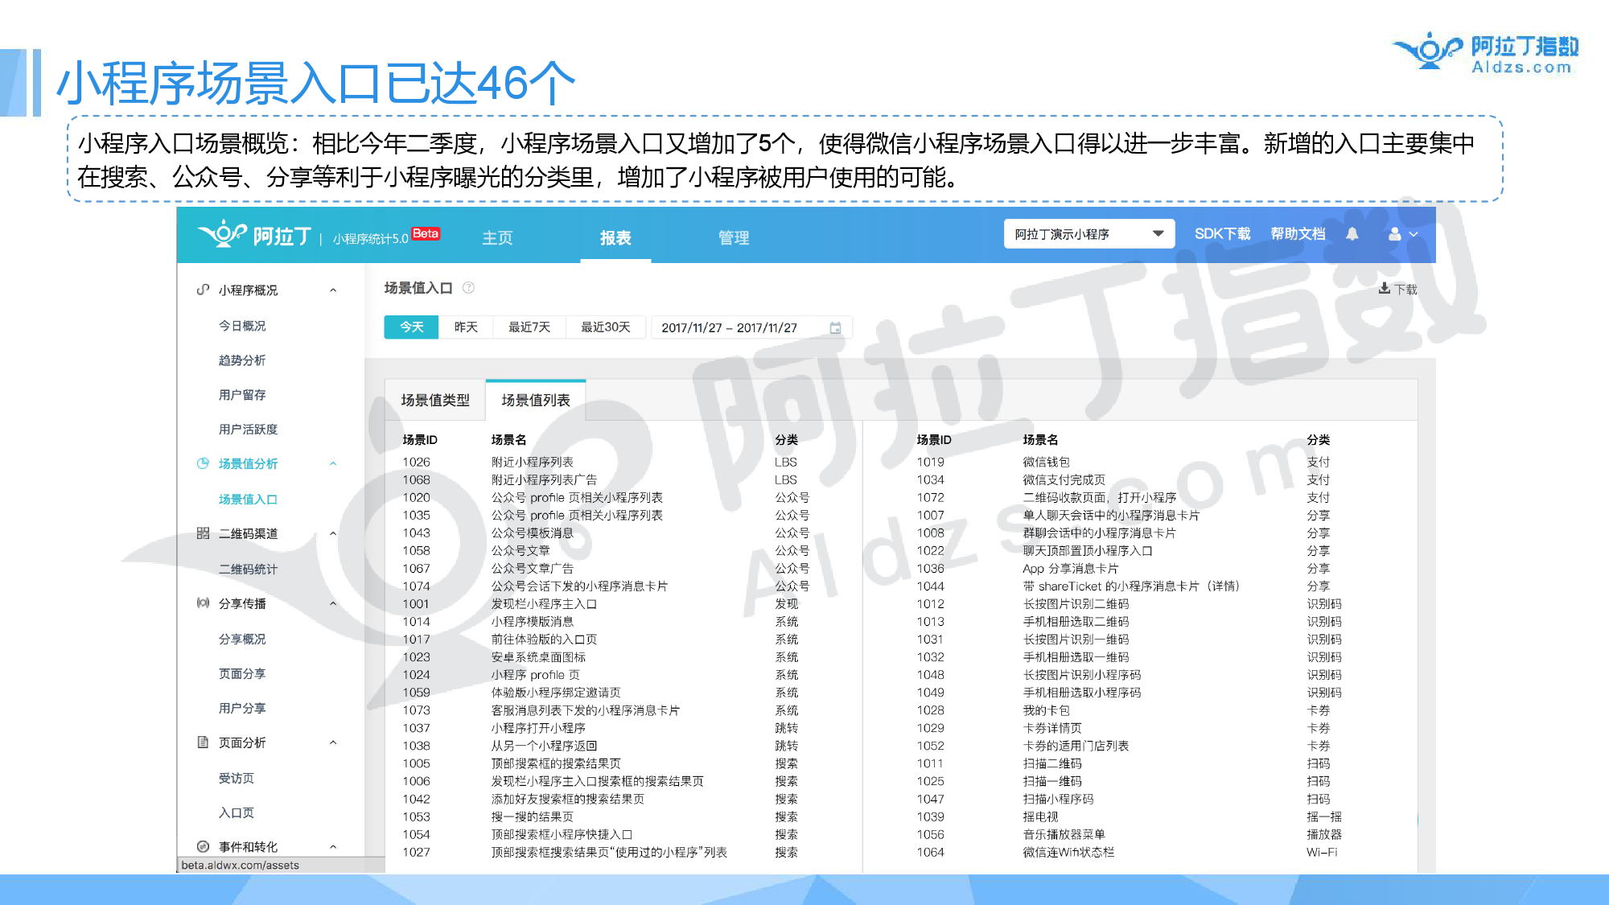Click the help question mark beside 场景值入口
The image size is (1609, 905).
tap(468, 288)
